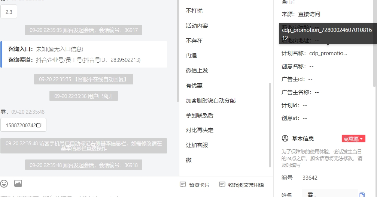Select quick phrase 不存在
This screenshot has width=377, height=197.
click(x=194, y=41)
